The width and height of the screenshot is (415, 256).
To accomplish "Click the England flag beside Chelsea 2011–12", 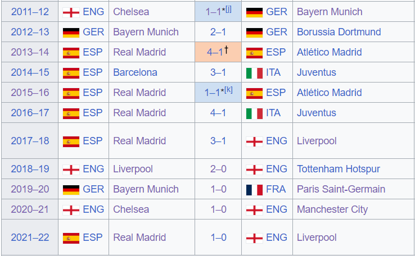I will 71,12.
